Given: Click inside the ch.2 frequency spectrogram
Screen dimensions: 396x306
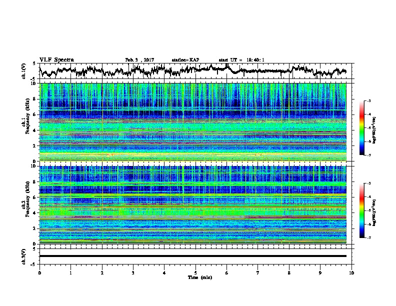Looking at the screenshot, I should click(x=193, y=205).
